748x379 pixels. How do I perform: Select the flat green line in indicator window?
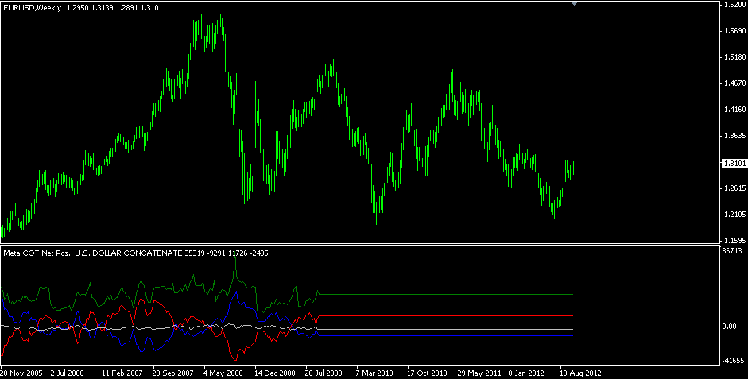pyautogui.click(x=445, y=294)
